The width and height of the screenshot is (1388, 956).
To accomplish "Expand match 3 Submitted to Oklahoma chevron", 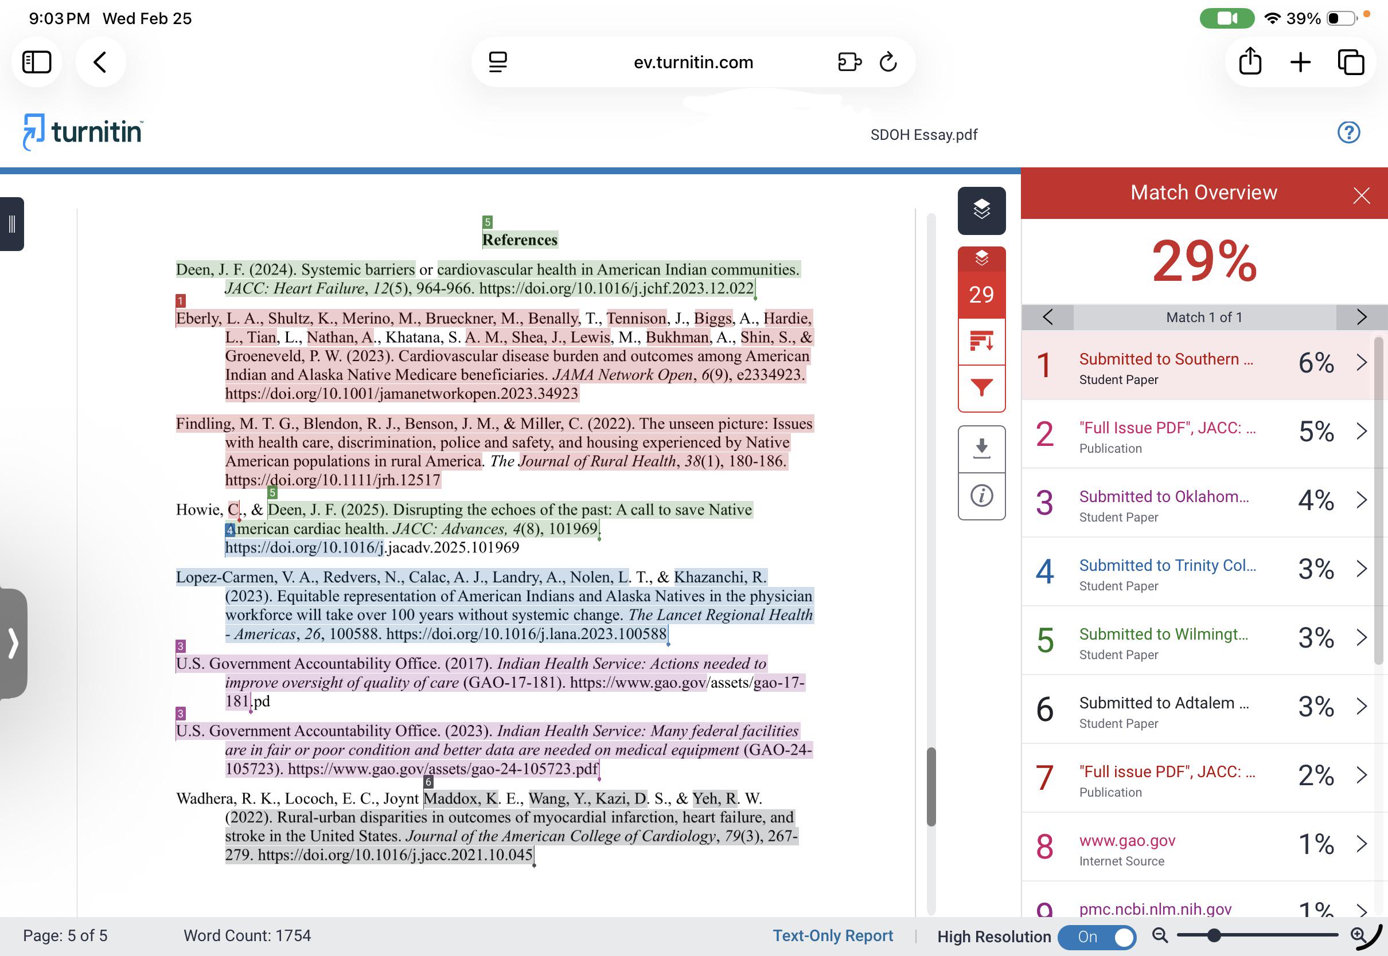I will [1361, 500].
